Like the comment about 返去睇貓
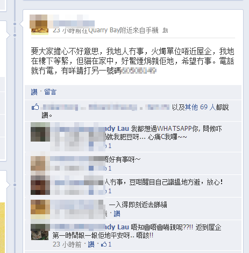 117,214
